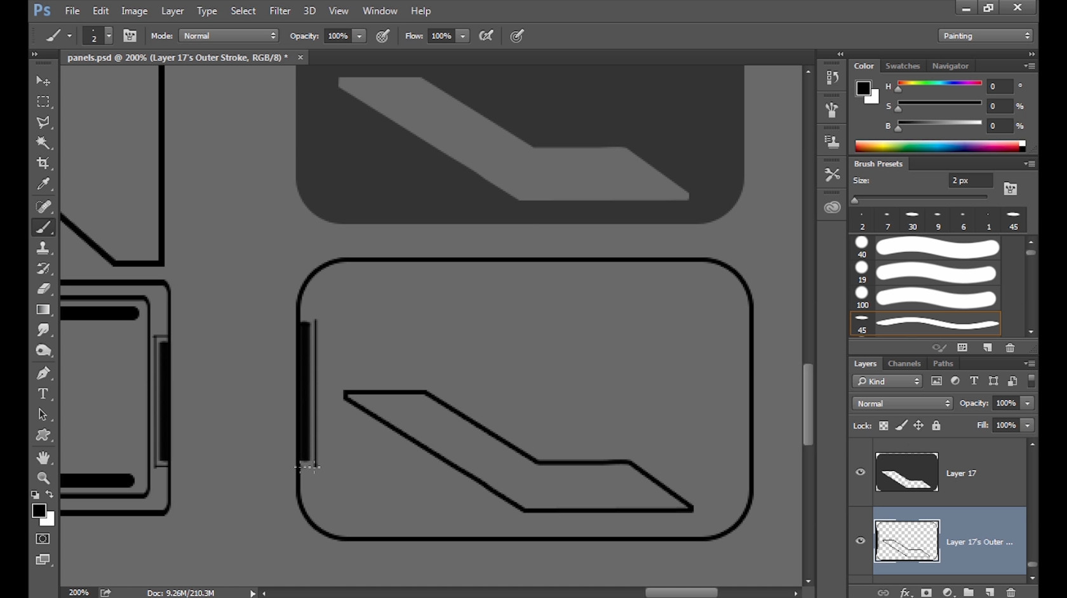Click the brush Size input field
Image resolution: width=1067 pixels, height=598 pixels.
tap(970, 181)
